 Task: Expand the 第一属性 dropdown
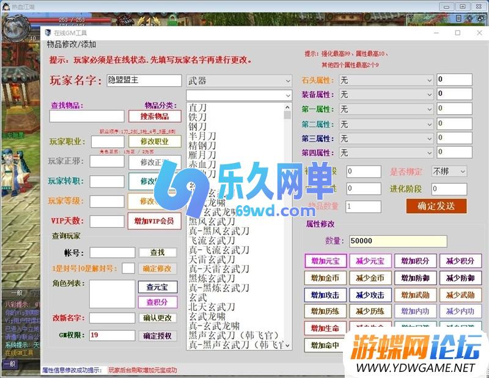pyautogui.click(x=386, y=109)
